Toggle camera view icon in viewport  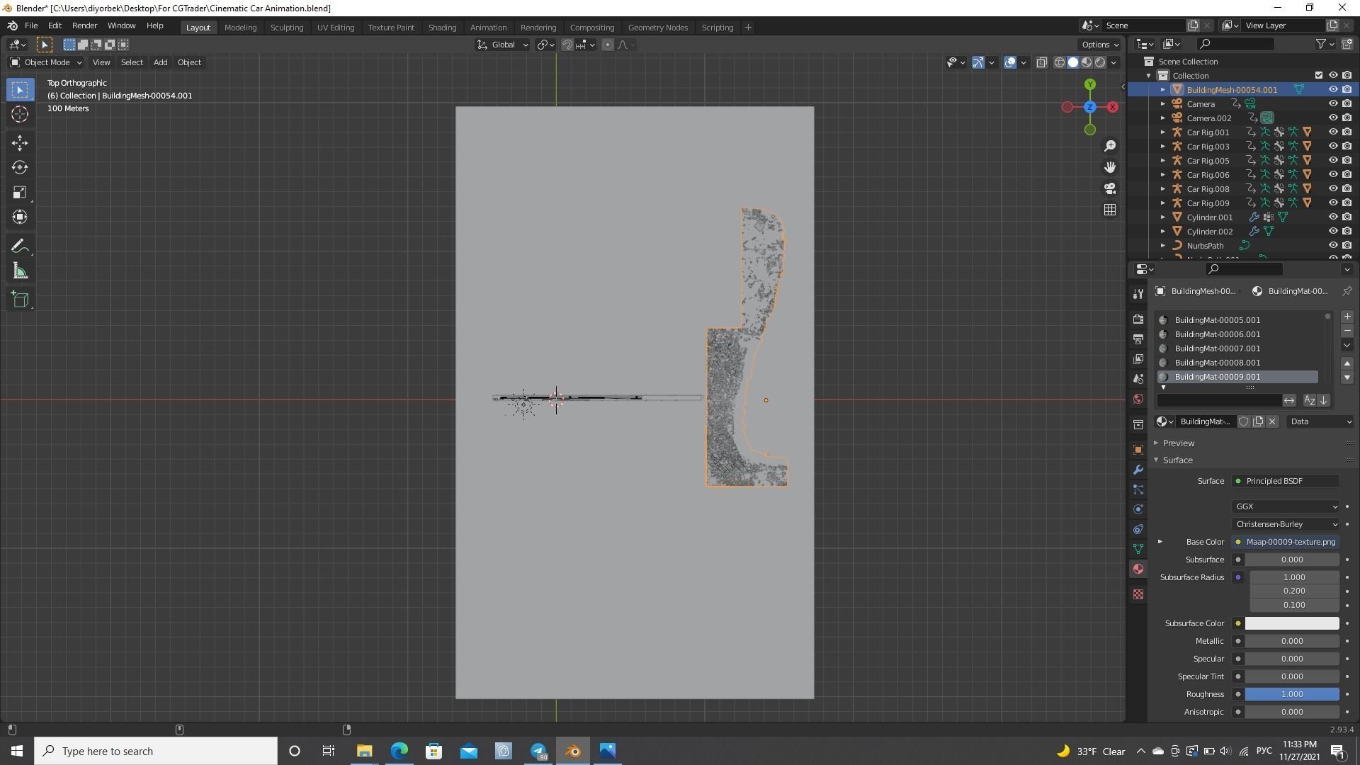click(1109, 188)
